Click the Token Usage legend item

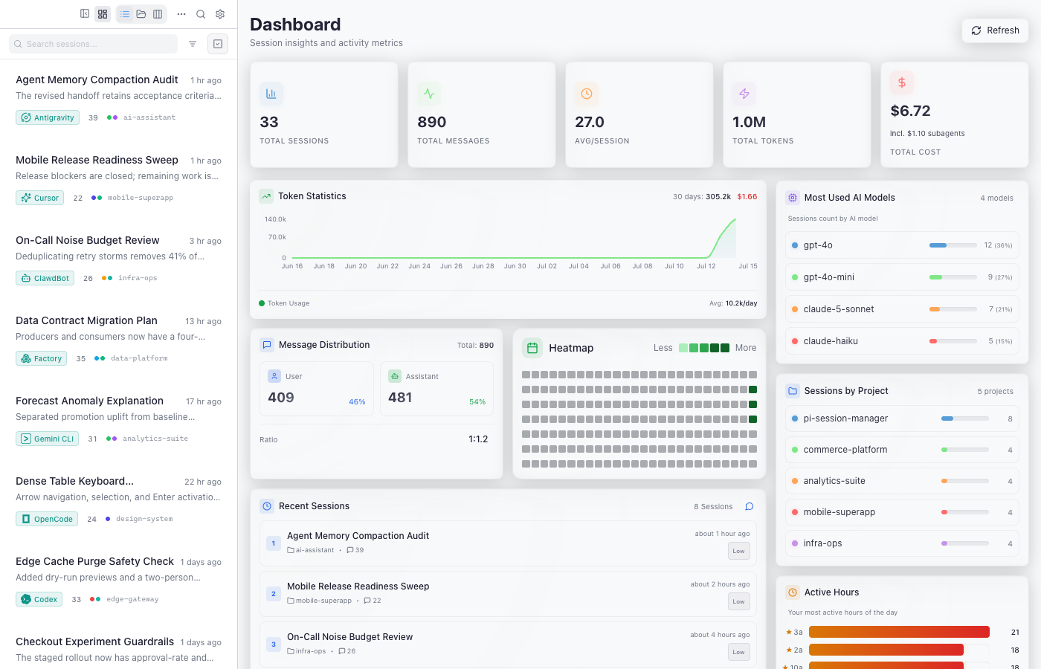click(x=284, y=303)
